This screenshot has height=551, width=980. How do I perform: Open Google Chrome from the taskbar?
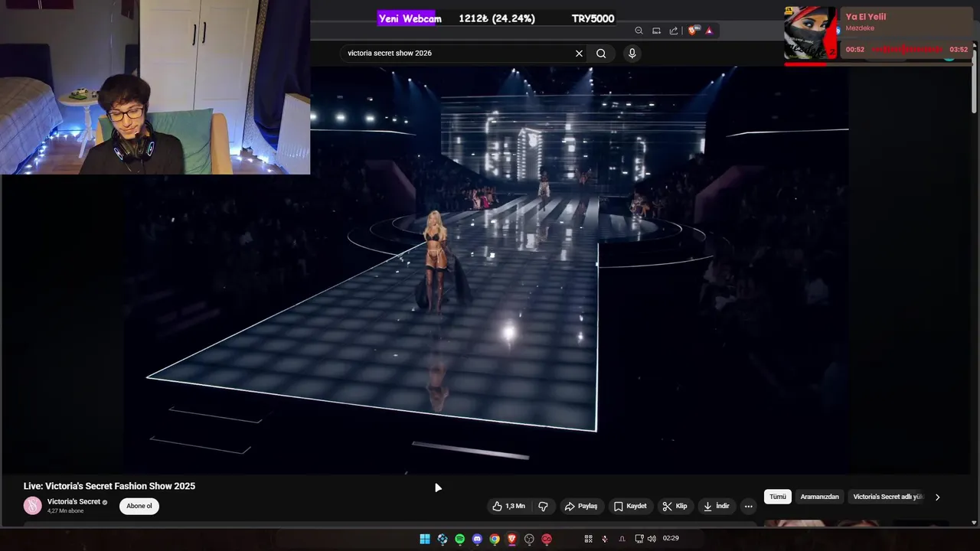tap(495, 539)
